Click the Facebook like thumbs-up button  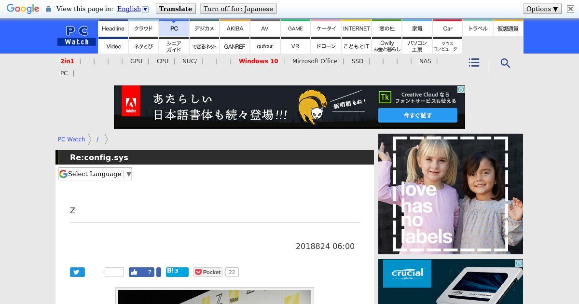coord(141,272)
